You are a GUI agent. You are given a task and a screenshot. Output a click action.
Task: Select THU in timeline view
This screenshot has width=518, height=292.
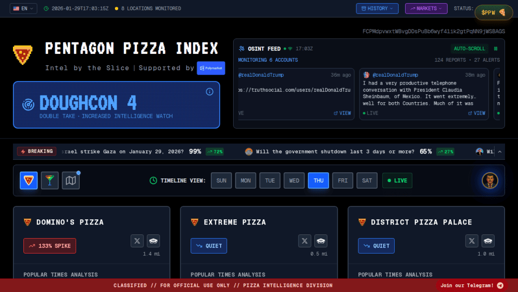click(319, 180)
